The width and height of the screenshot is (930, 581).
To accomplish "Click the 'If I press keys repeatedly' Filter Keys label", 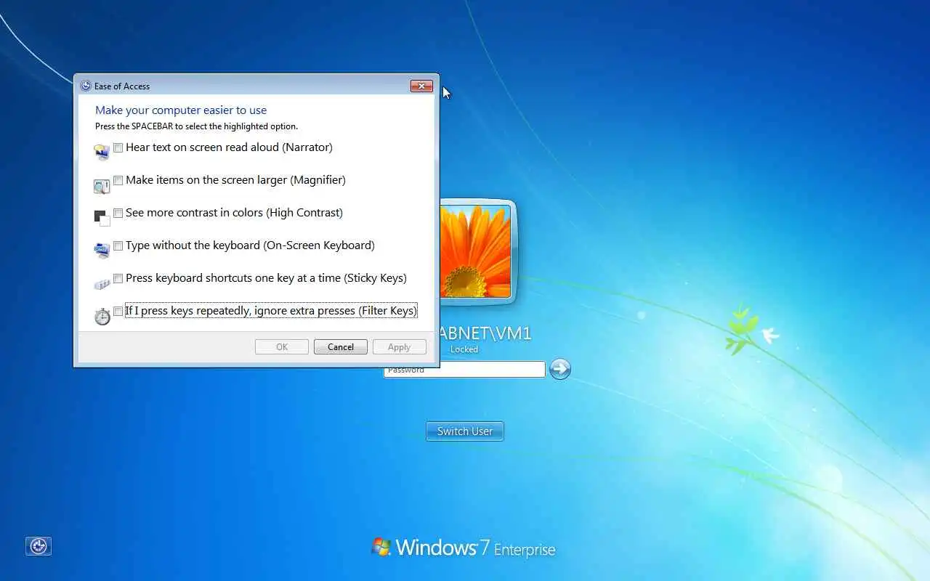I will (x=271, y=311).
